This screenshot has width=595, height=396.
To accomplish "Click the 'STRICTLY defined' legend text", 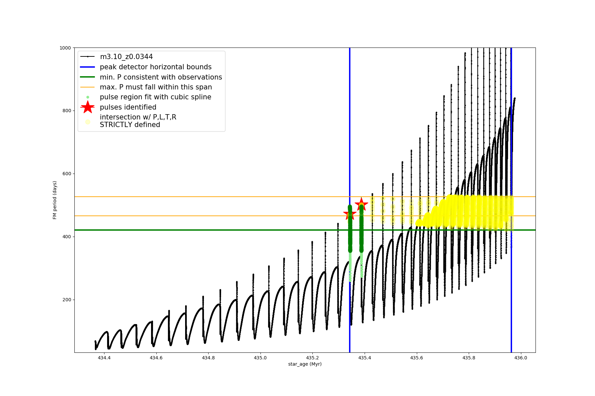I will (x=130, y=125).
